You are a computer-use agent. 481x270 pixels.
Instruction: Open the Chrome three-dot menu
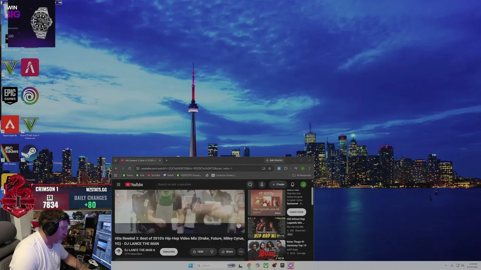[309, 168]
